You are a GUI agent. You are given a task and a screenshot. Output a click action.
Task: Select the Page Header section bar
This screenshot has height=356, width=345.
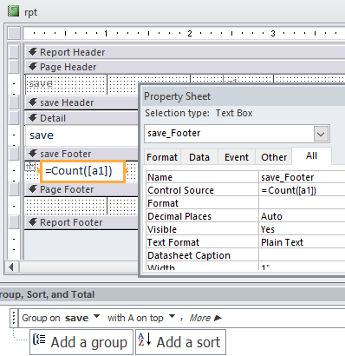point(185,67)
